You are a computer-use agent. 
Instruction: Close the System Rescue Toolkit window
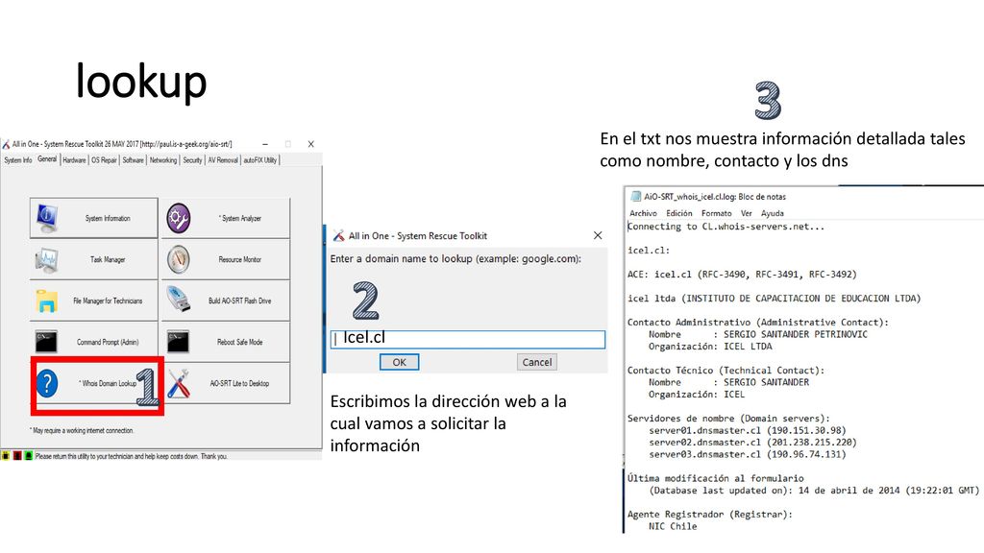pos(310,144)
